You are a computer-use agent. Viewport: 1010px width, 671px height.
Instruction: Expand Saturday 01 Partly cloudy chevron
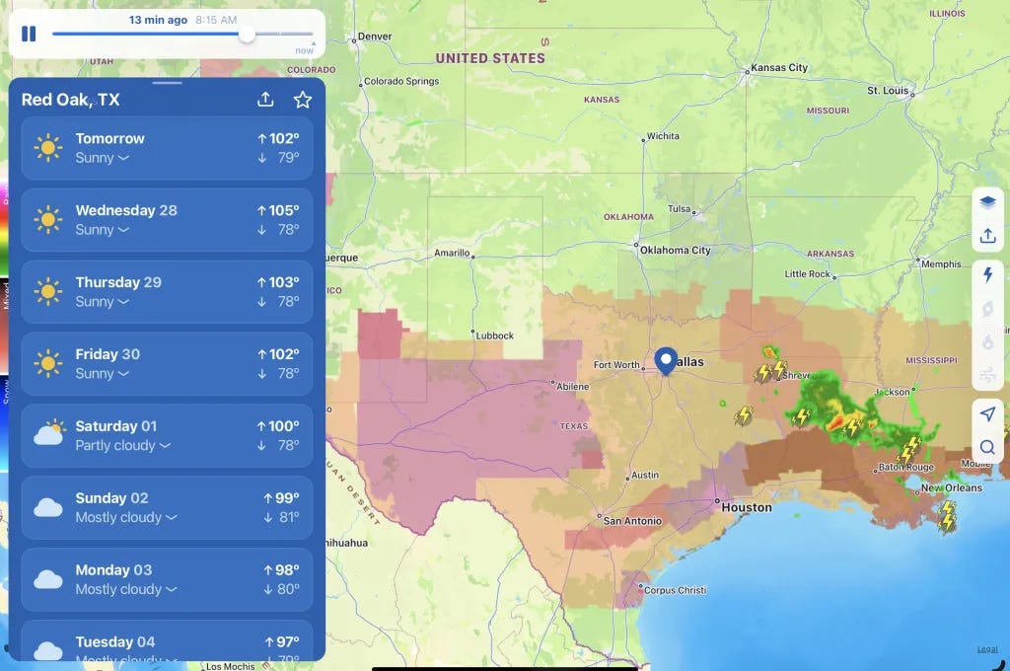tap(165, 446)
